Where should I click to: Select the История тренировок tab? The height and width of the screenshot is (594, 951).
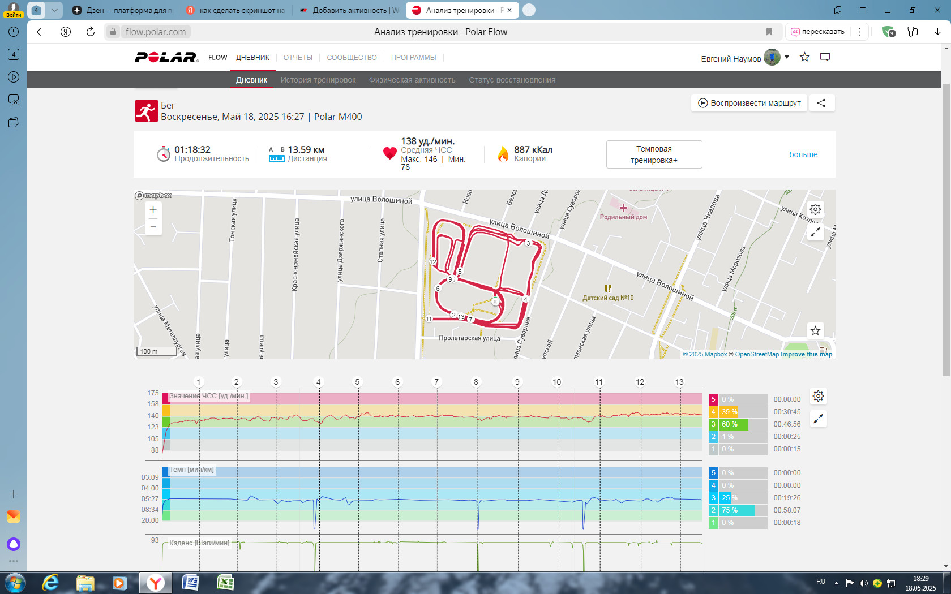click(318, 80)
